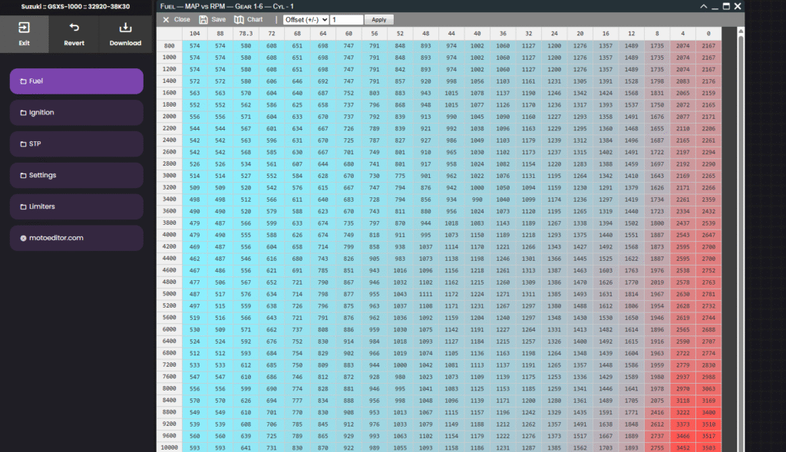Click the vertical scrollbar up arrow
786x452 pixels.
[740, 31]
